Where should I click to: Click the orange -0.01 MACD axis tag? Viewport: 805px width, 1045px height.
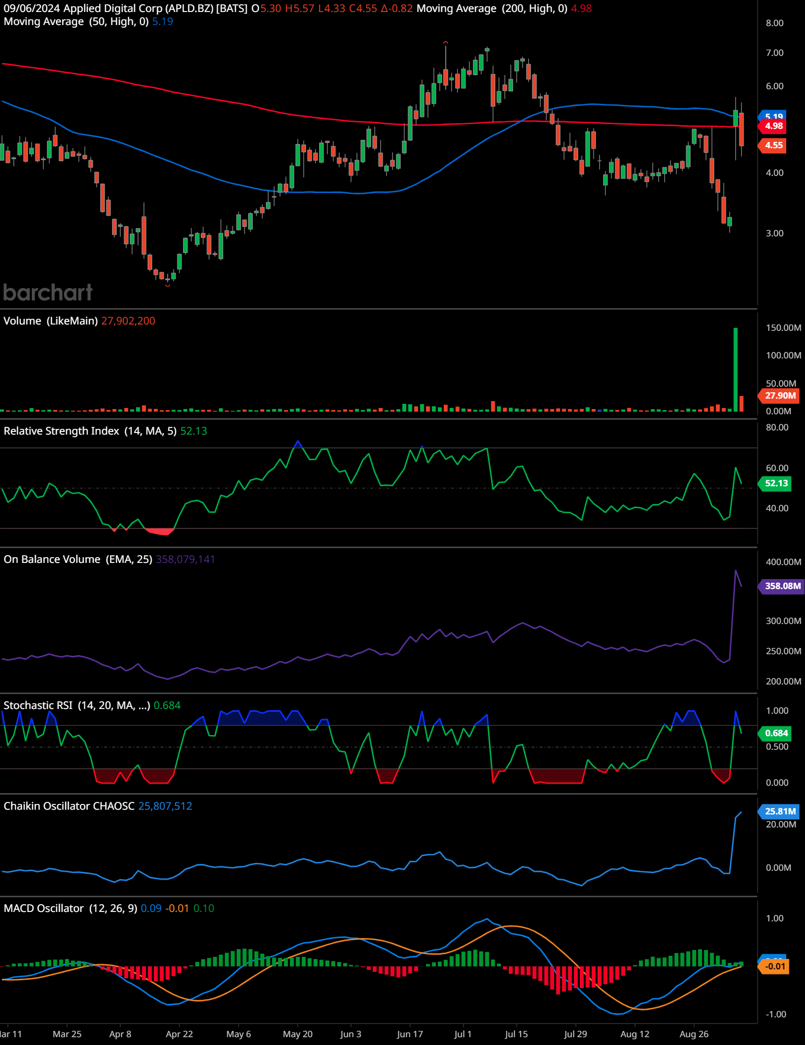774,966
